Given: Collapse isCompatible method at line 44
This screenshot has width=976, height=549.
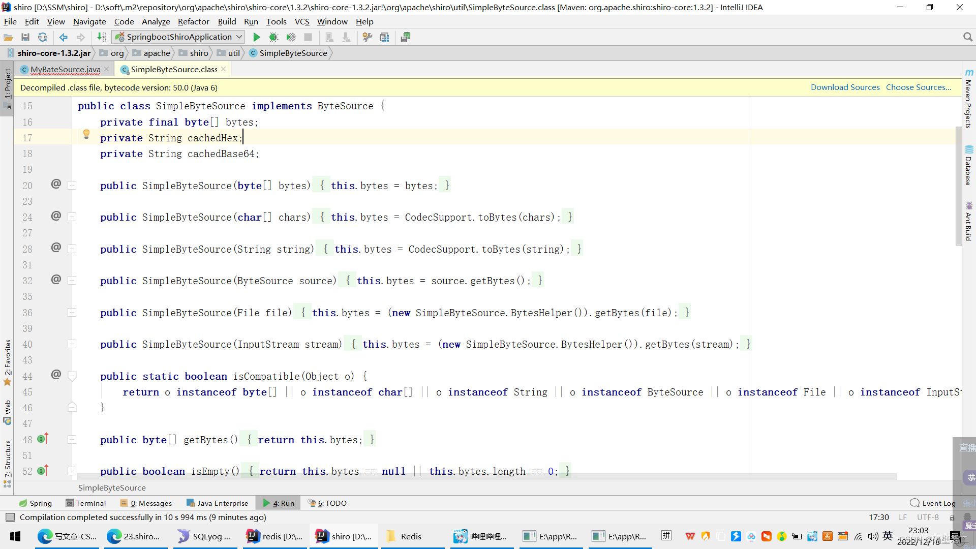Looking at the screenshot, I should click(x=72, y=376).
